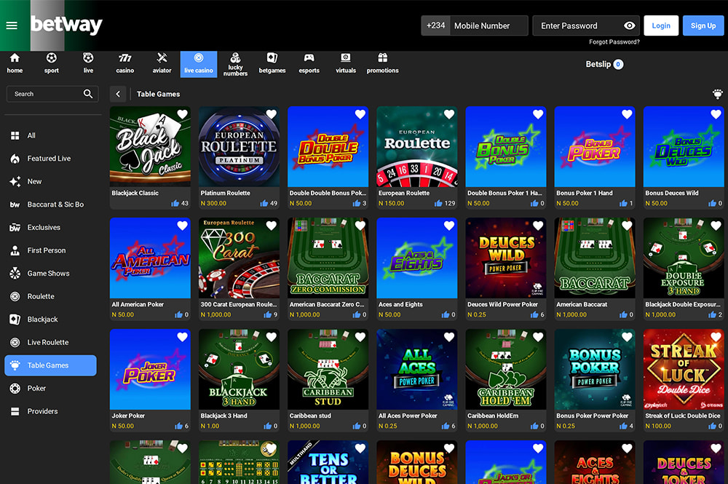The height and width of the screenshot is (484, 728).
Task: Favorite All American Poker heart
Action: (182, 226)
